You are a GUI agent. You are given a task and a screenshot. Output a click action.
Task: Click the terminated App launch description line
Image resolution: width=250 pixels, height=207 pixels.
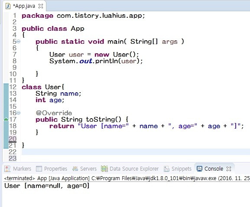[x=127, y=178]
